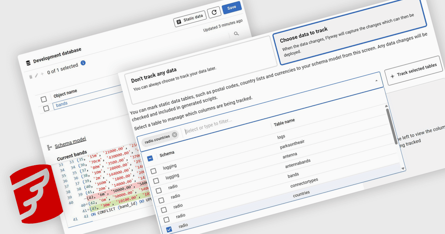
Task: Tick the checkbox for the antenna row
Action: point(159,191)
